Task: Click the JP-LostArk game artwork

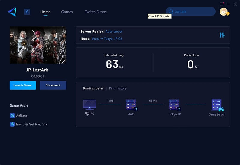Action: [x=38, y=45]
